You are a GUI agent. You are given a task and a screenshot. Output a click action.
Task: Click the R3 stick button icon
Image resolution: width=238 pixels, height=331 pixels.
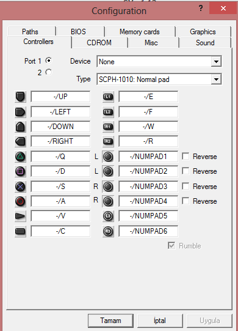click(108, 231)
